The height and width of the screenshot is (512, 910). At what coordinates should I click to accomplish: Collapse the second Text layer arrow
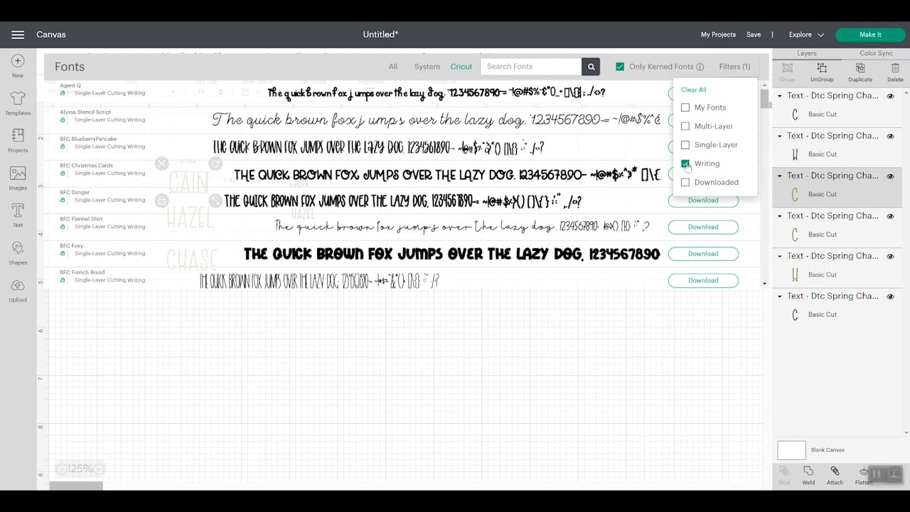(780, 136)
